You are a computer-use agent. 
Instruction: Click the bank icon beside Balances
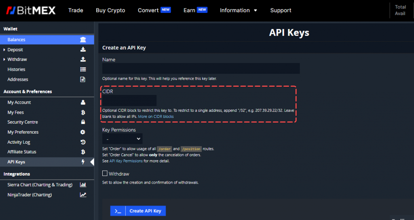point(83,40)
